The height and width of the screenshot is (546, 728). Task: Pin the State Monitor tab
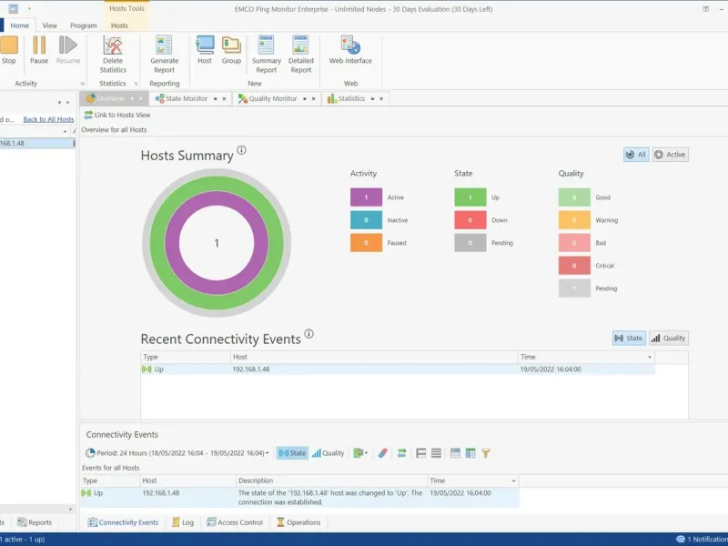pyautogui.click(x=216, y=99)
